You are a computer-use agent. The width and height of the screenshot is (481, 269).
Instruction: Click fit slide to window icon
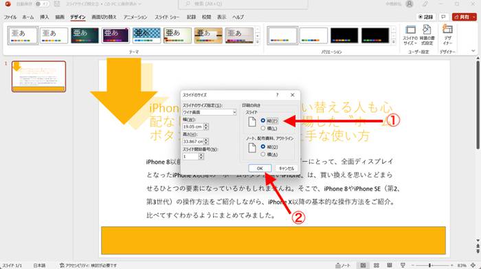coord(473,266)
